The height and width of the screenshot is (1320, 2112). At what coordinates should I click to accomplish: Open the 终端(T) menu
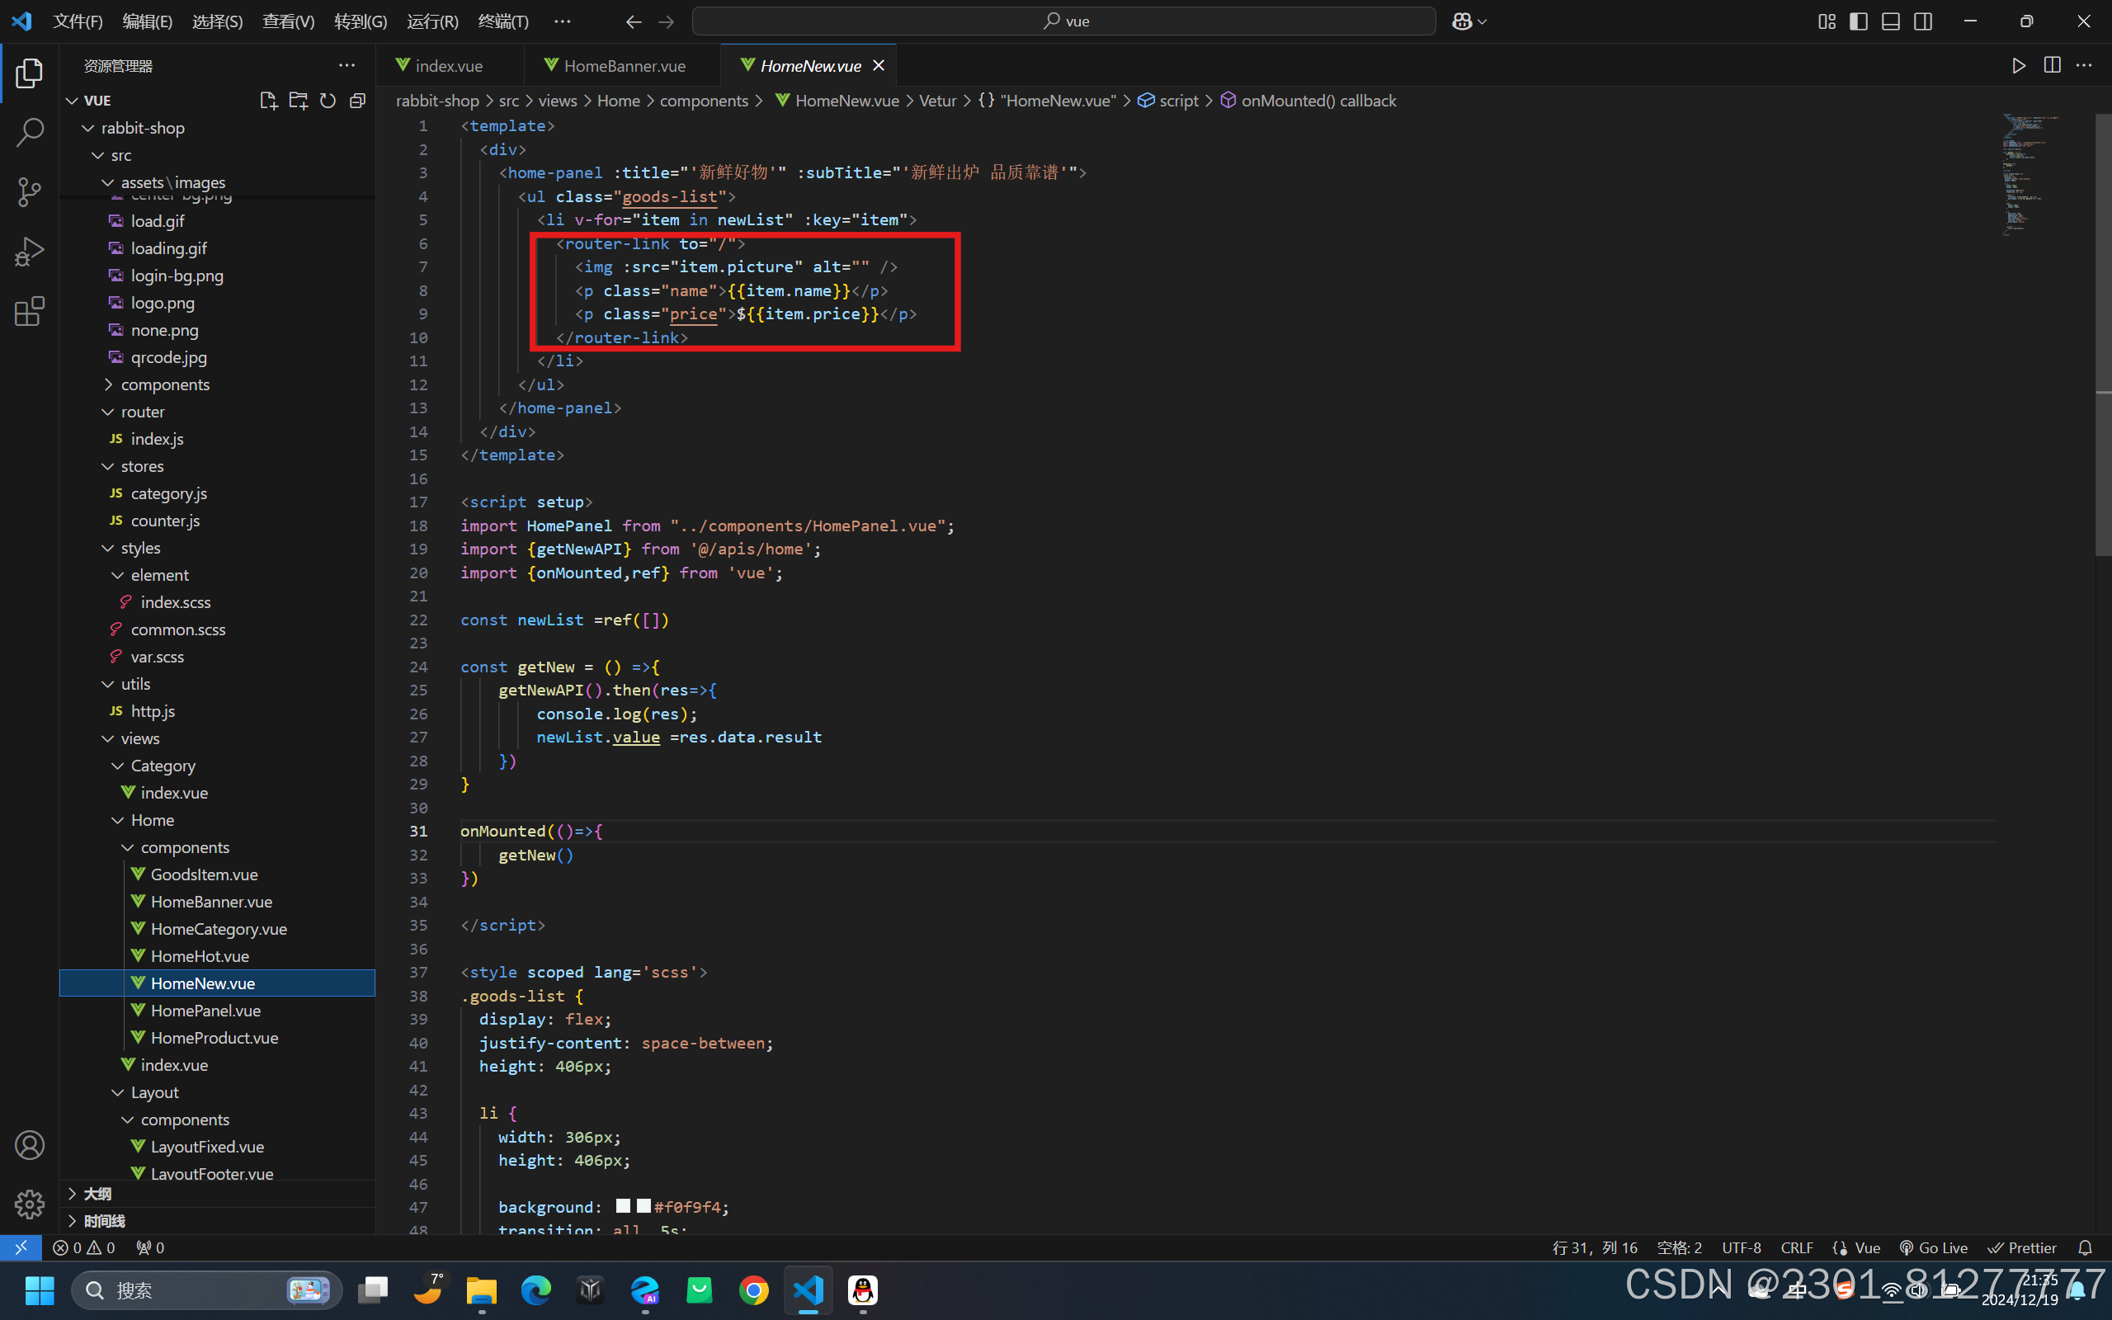click(503, 21)
